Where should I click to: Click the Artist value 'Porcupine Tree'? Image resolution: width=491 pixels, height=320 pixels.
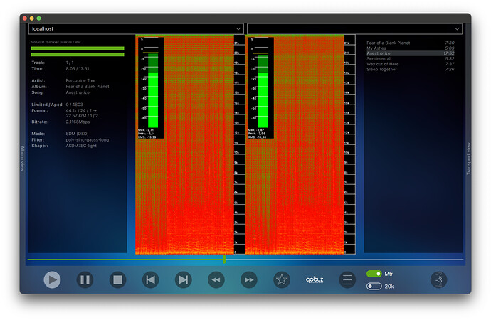[x=80, y=80]
